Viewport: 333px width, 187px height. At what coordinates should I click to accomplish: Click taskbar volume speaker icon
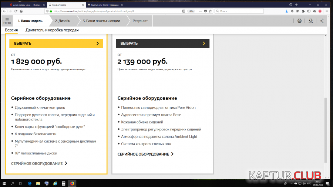[x=304, y=183]
